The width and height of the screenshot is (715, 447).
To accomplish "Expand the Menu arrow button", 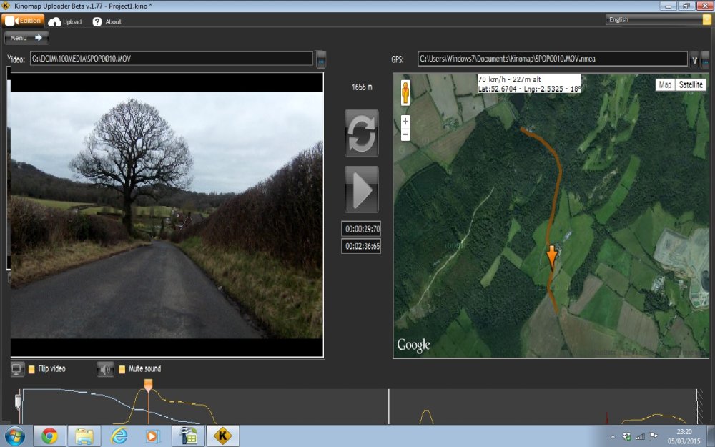I will click(26, 38).
